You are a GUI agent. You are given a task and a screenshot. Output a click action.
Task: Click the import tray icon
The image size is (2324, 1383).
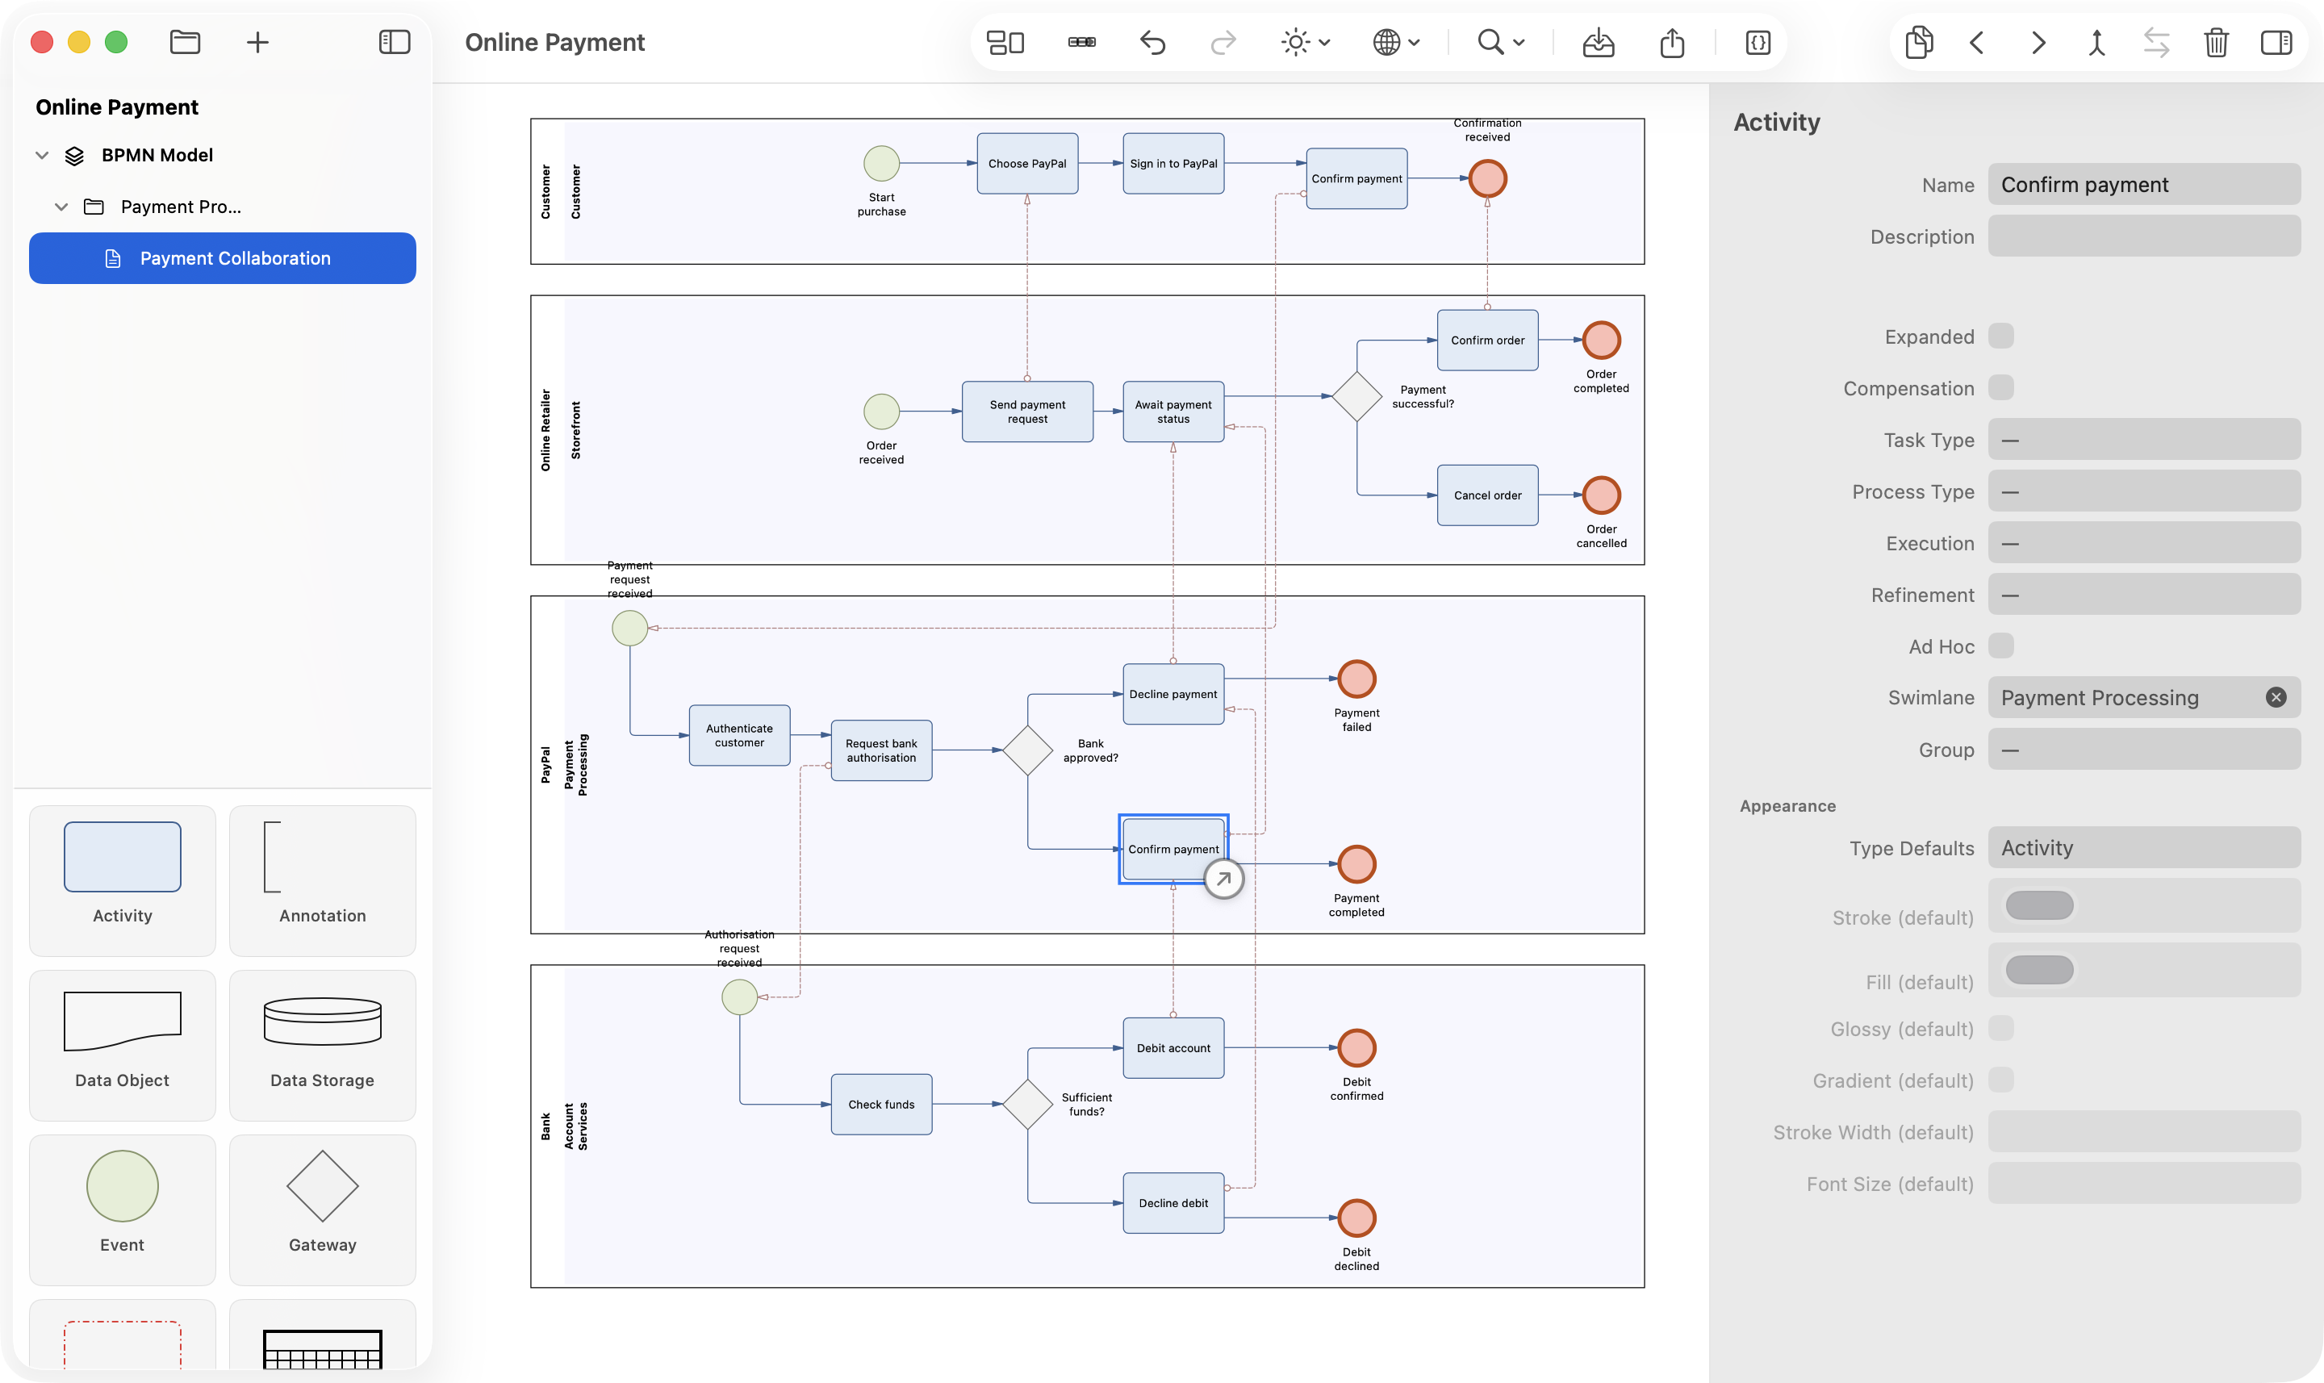[x=1598, y=42]
